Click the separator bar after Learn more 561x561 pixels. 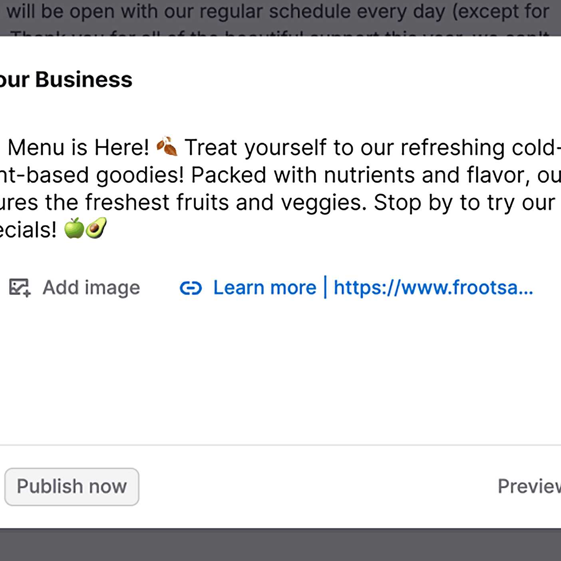pyautogui.click(x=325, y=287)
